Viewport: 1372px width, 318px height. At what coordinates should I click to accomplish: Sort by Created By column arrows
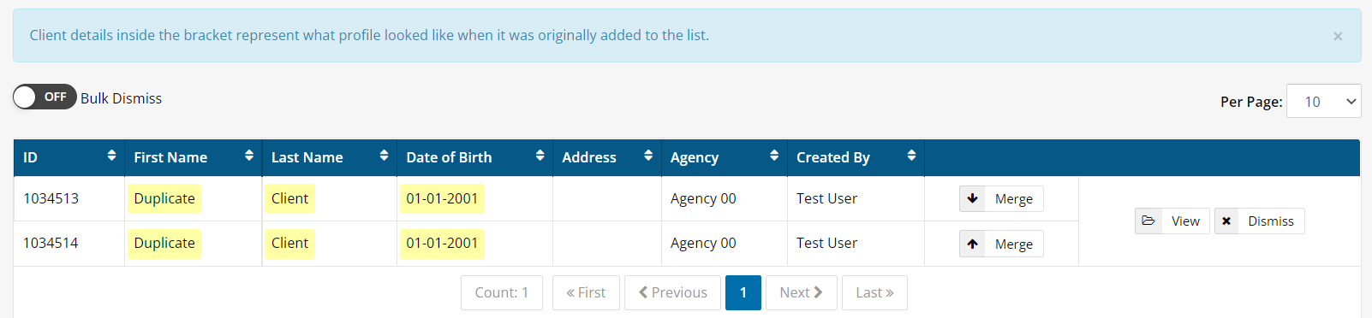point(911,156)
